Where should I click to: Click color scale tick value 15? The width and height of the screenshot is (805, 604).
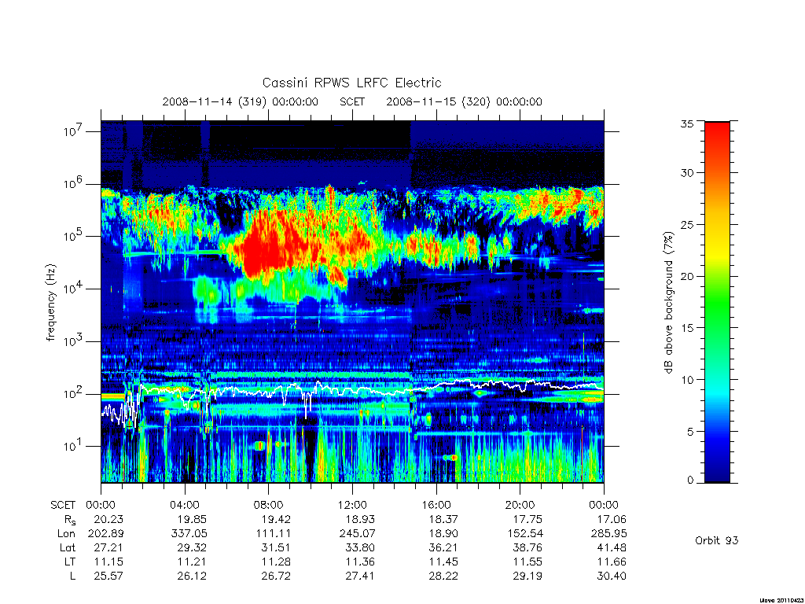point(686,328)
